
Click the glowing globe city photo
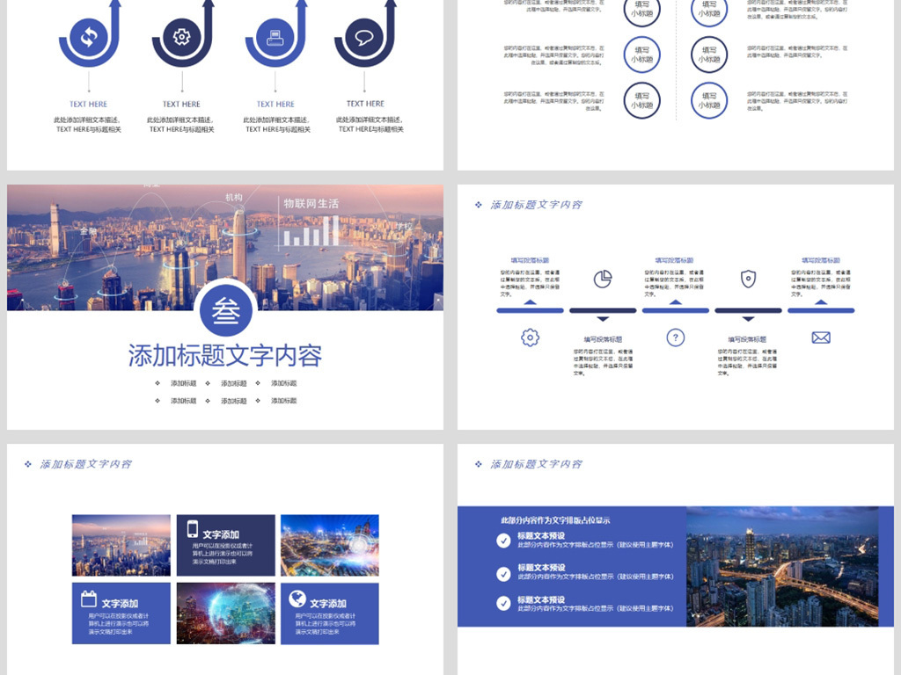pos(225,613)
